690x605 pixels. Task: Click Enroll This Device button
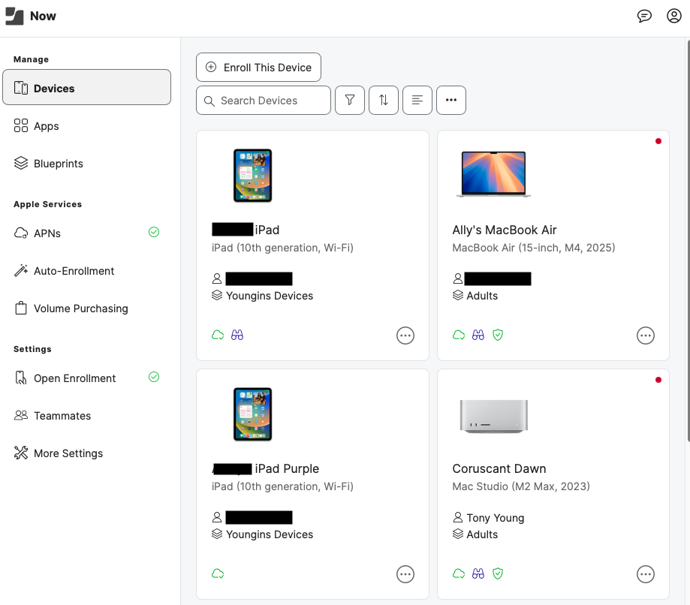click(258, 68)
